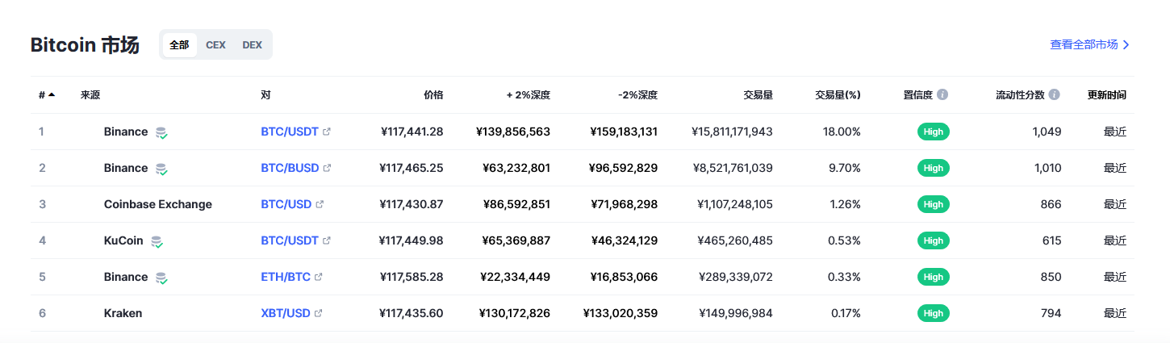1170x347 pixels.
Task: Click the external link icon beside ETH/BTC
Action: [x=319, y=277]
